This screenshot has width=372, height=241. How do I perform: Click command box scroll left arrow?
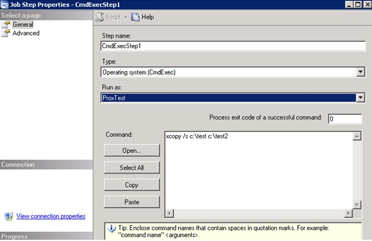tap(169, 214)
